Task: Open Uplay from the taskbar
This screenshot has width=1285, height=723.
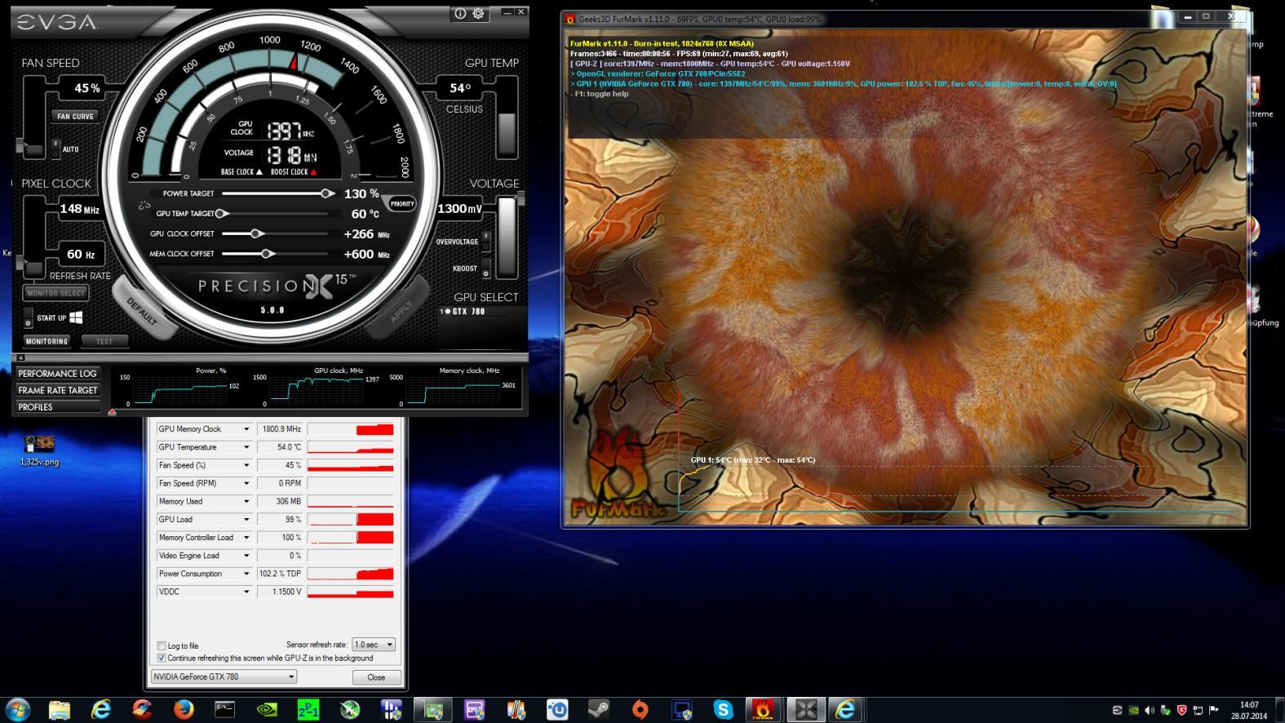Action: click(557, 709)
